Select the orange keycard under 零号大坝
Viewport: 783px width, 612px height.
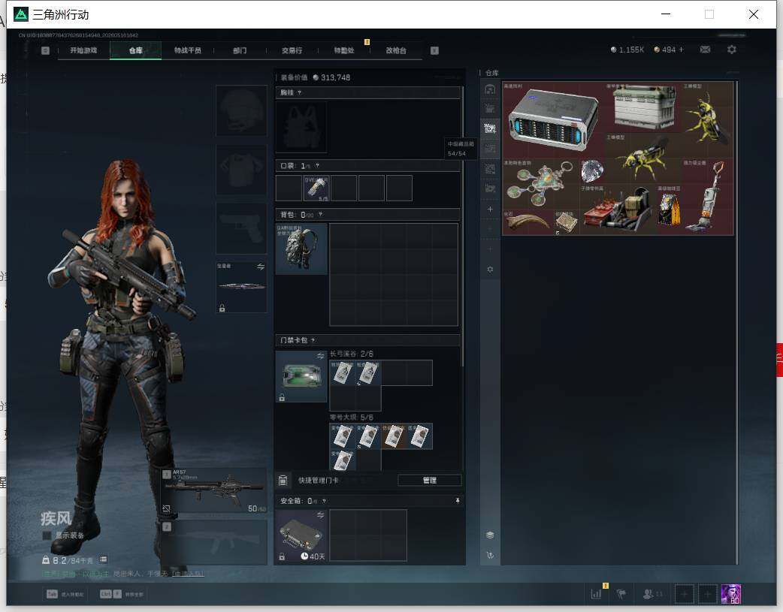(394, 436)
